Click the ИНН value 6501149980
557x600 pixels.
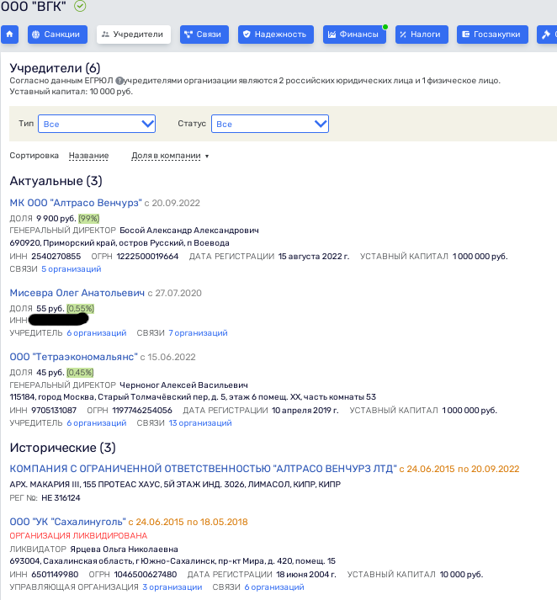[55, 575]
